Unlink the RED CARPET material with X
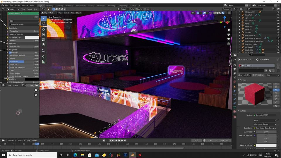281x158 pixels. [263, 75]
